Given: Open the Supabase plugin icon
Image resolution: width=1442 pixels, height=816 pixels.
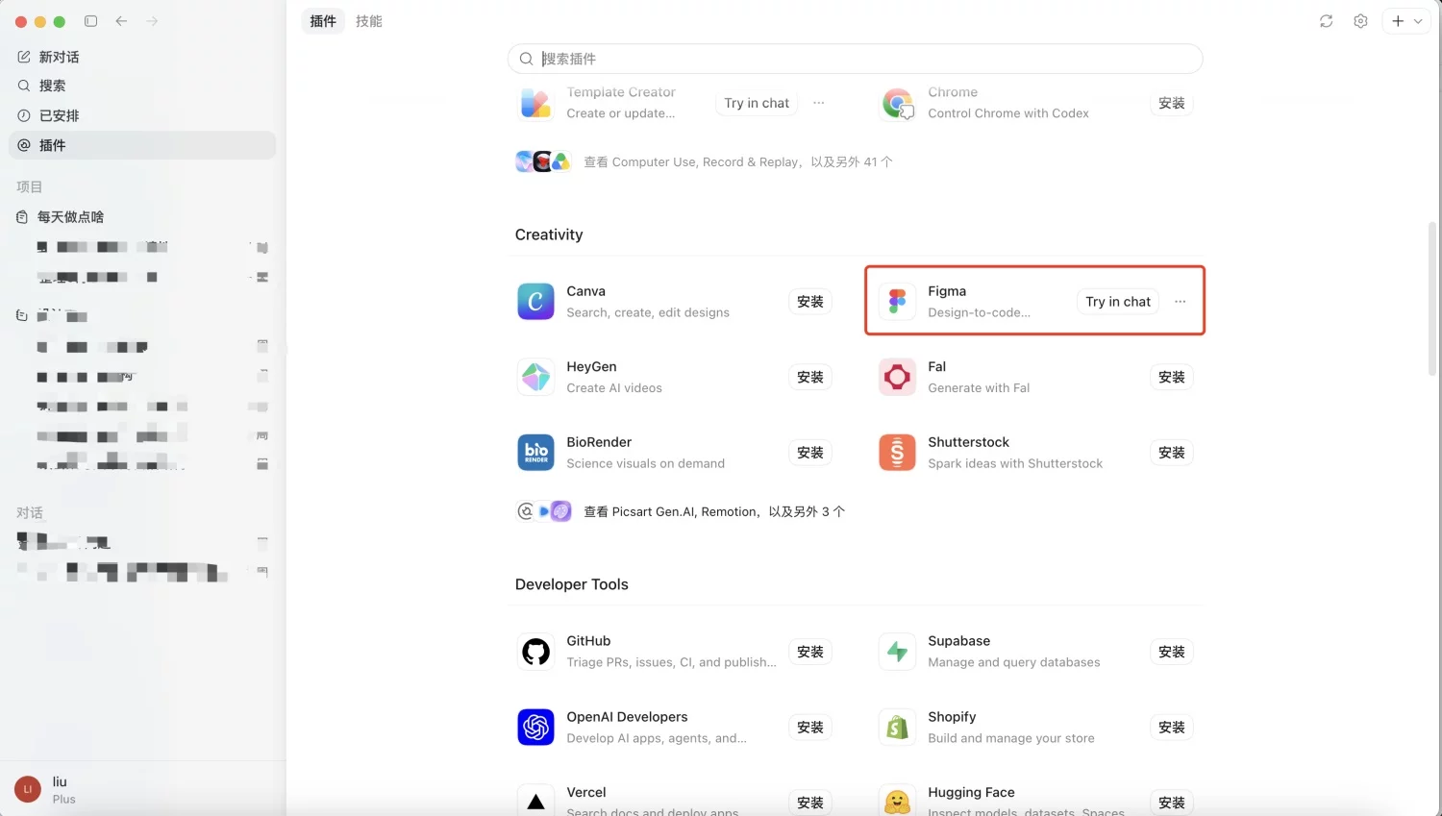Looking at the screenshot, I should 897,652.
